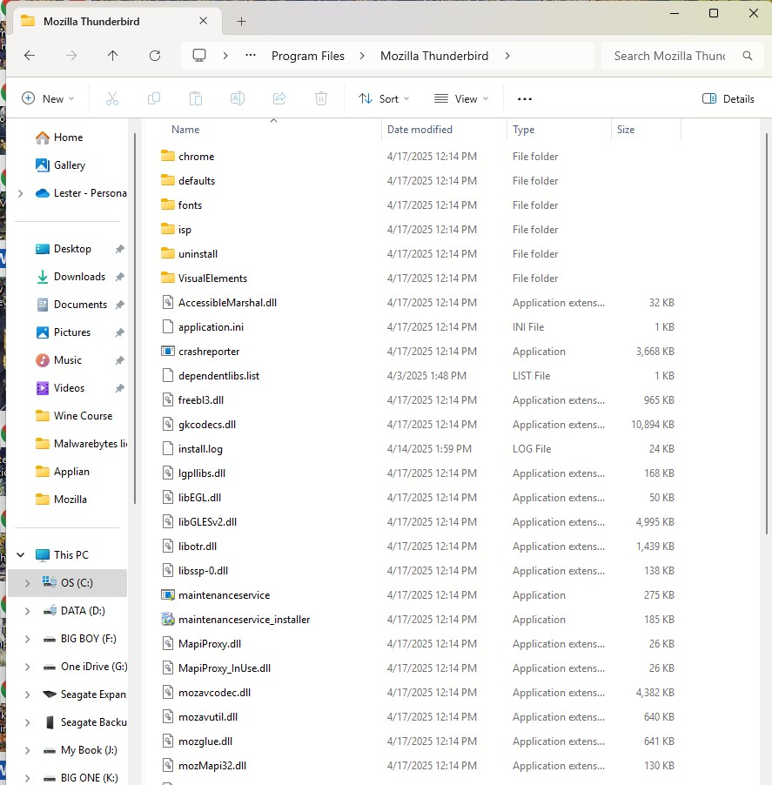The width and height of the screenshot is (772, 785).
Task: Unpin Desktop from quick access
Action: [x=119, y=249]
